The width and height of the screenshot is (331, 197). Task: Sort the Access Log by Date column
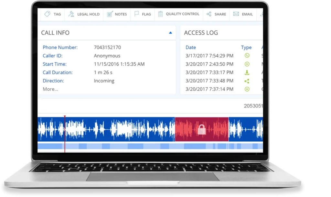[x=191, y=47]
